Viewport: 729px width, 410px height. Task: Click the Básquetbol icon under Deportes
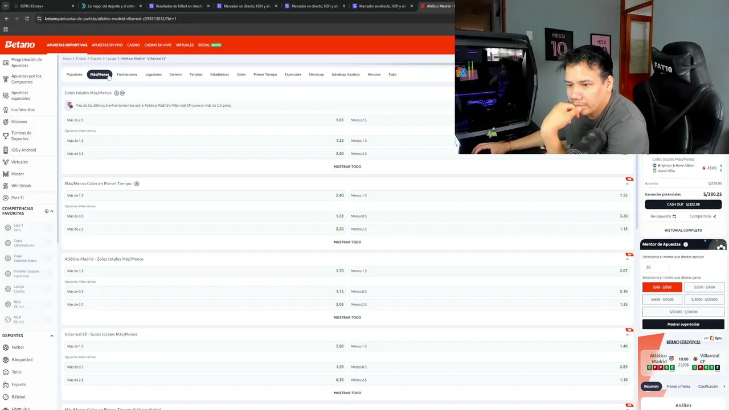point(6,360)
